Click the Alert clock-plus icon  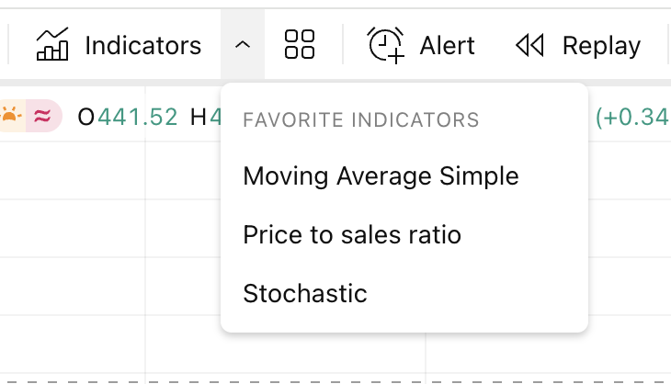pos(386,45)
